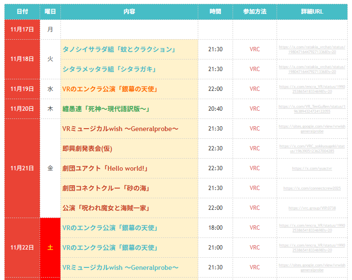Click the event 纏愚連「死神～現代語訳版～」
The height and width of the screenshot is (280, 352).
point(105,109)
